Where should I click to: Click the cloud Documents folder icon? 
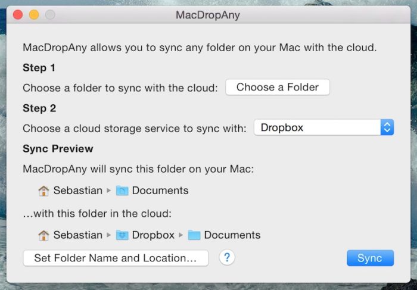point(194,235)
